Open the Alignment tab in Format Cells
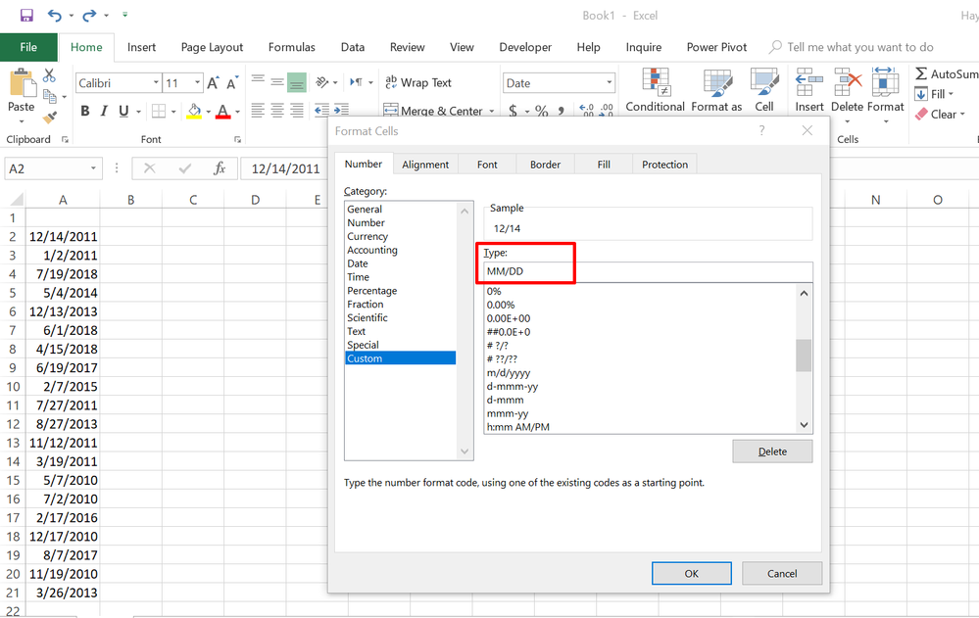Image resolution: width=979 pixels, height=618 pixels. pos(425,165)
